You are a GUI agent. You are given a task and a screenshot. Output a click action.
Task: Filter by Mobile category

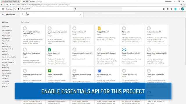[x=6, y=68]
